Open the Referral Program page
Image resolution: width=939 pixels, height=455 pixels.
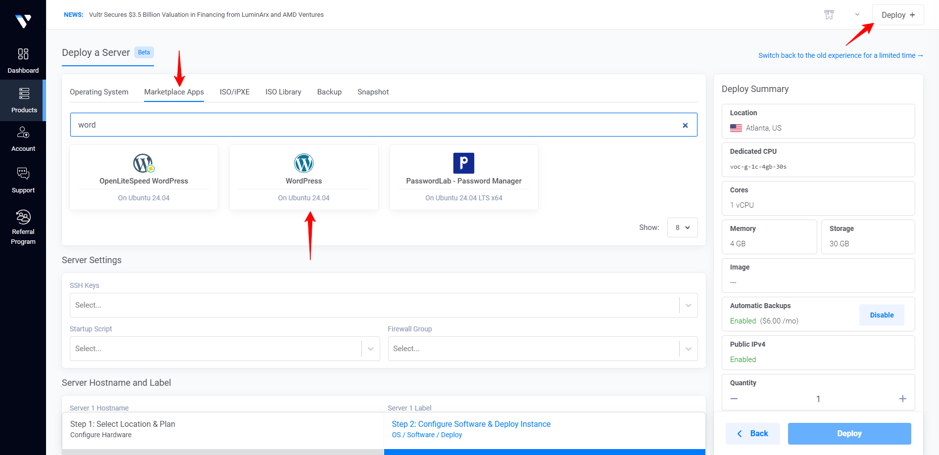click(23, 226)
